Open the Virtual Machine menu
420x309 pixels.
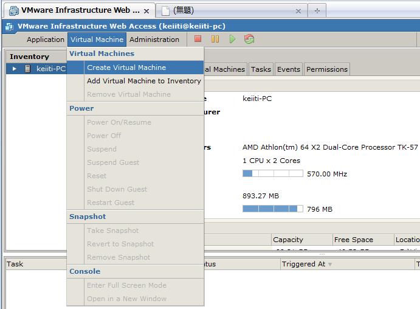click(97, 40)
